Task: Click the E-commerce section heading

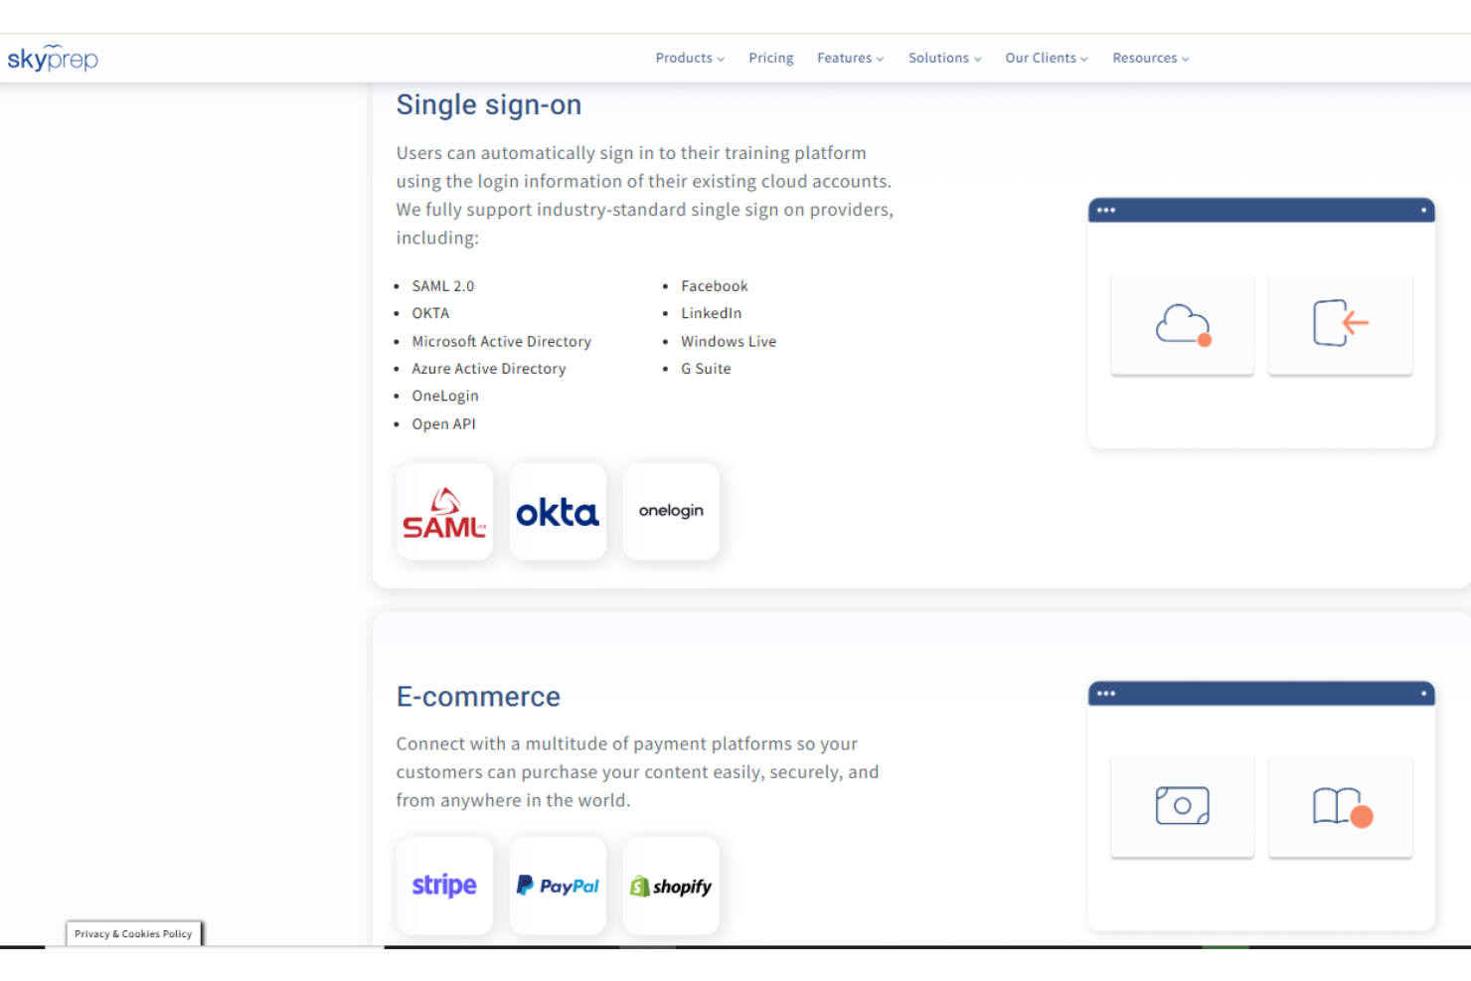Action: pyautogui.click(x=478, y=697)
